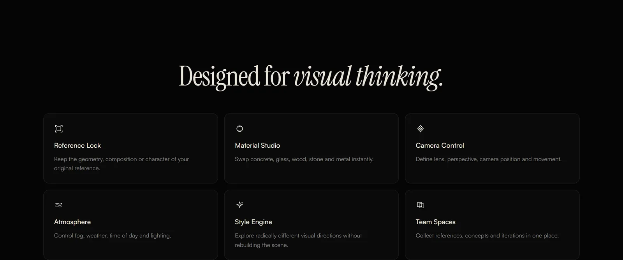The width and height of the screenshot is (623, 260).
Task: Select the Team Spaces heading
Action: click(x=435, y=222)
